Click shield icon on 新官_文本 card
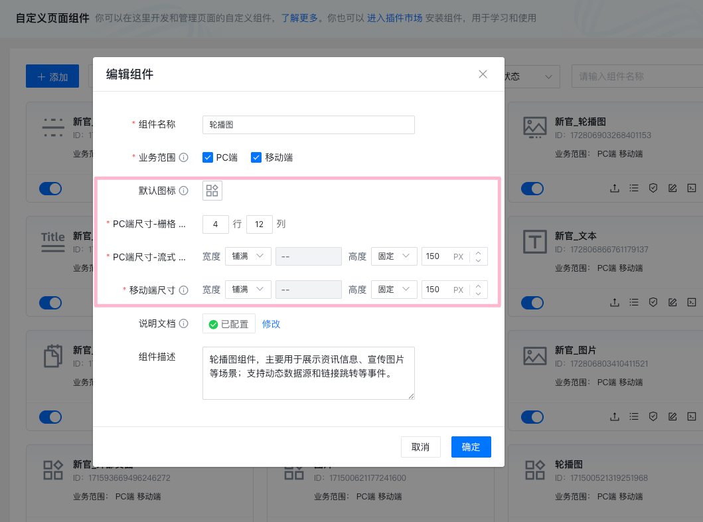Image resolution: width=703 pixels, height=522 pixels. [653, 302]
